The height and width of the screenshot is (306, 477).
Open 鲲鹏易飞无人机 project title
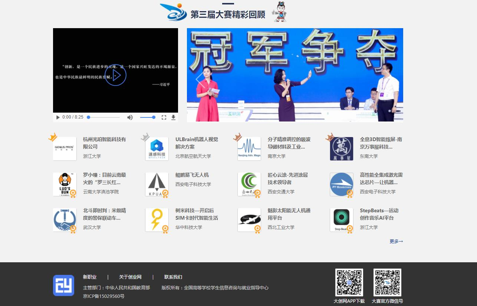(192, 175)
